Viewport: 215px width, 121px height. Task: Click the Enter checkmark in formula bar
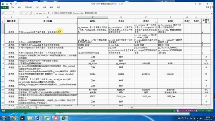click(x=26, y=13)
